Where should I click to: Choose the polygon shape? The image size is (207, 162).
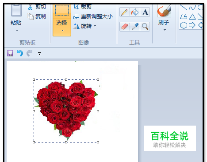184,16
